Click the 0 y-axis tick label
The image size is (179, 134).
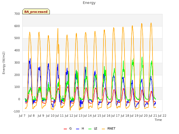[19, 99]
